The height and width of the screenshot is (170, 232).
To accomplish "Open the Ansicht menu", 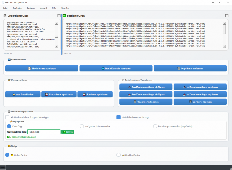I will tap(44, 8).
